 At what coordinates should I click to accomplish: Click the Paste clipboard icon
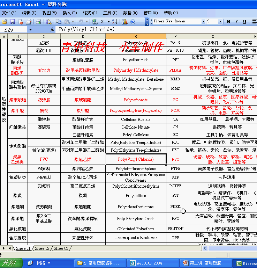click(x=67, y=22)
